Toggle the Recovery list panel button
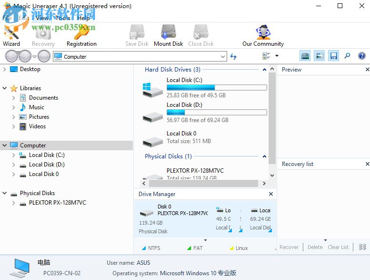Image resolution: width=370 pixels, height=280 pixels. pos(333,56)
